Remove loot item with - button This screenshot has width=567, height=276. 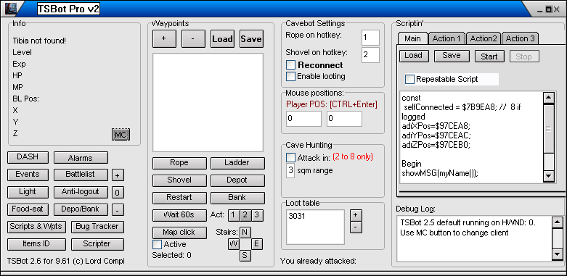pyautogui.click(x=356, y=227)
